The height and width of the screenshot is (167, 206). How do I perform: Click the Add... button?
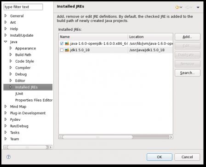[188, 37]
